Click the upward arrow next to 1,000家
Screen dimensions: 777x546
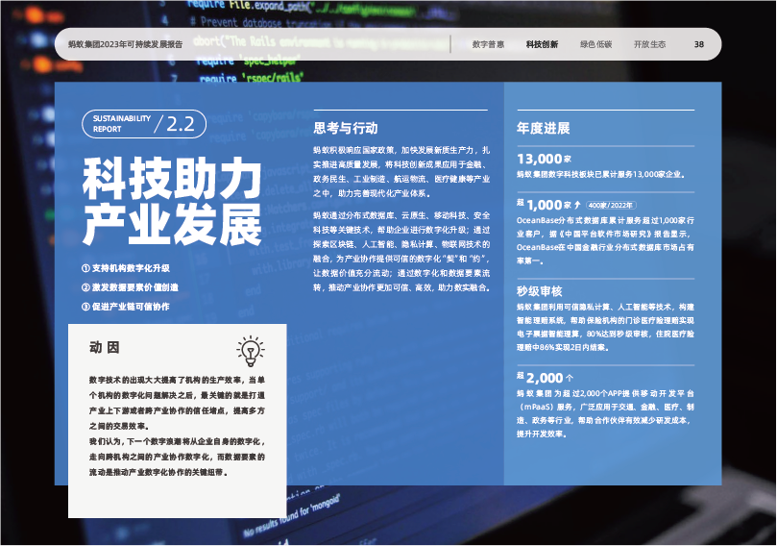point(578,206)
